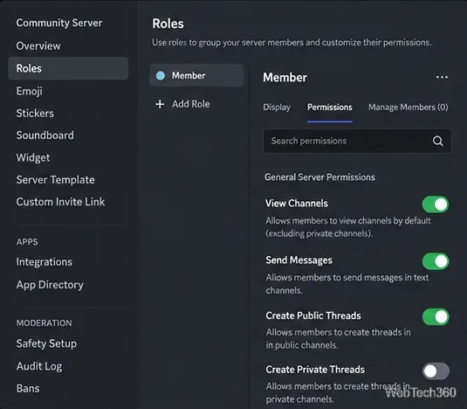467x409 pixels.
Task: Open the Bans page
Action: 28,388
